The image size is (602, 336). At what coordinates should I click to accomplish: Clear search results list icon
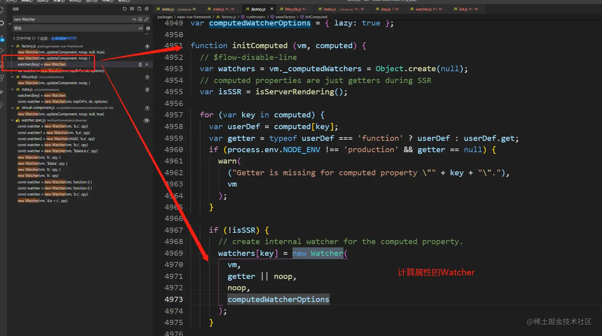tap(132, 9)
